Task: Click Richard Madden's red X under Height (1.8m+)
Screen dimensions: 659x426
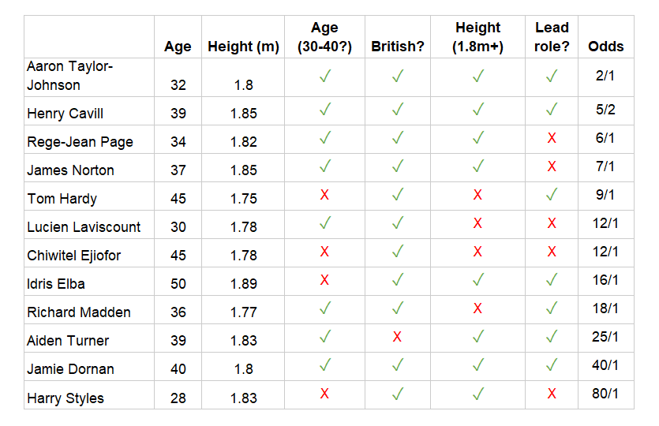Action: [x=477, y=308]
